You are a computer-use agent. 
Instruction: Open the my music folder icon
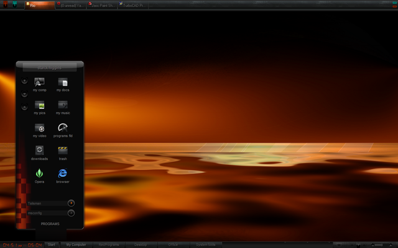[63, 105]
